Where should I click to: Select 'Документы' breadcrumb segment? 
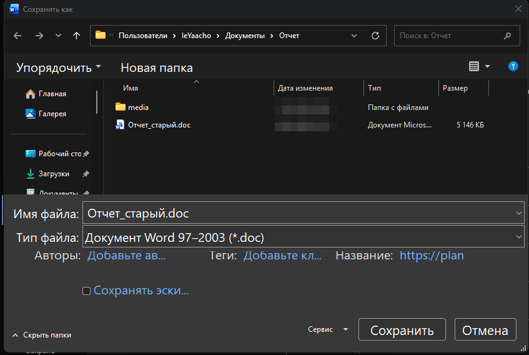click(245, 36)
